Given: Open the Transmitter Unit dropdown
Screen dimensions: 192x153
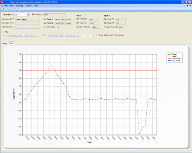Looking at the screenshot, I should (x=28, y=15).
